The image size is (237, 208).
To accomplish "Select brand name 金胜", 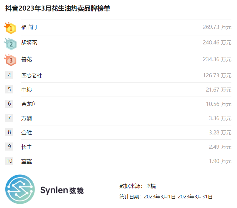I will coord(26,133).
